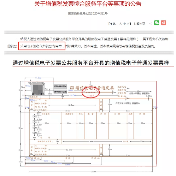Select the 发票特殊标识区域2 grey box

tap(60, 92)
